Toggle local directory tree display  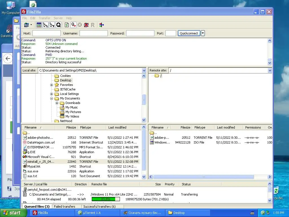click(45, 25)
